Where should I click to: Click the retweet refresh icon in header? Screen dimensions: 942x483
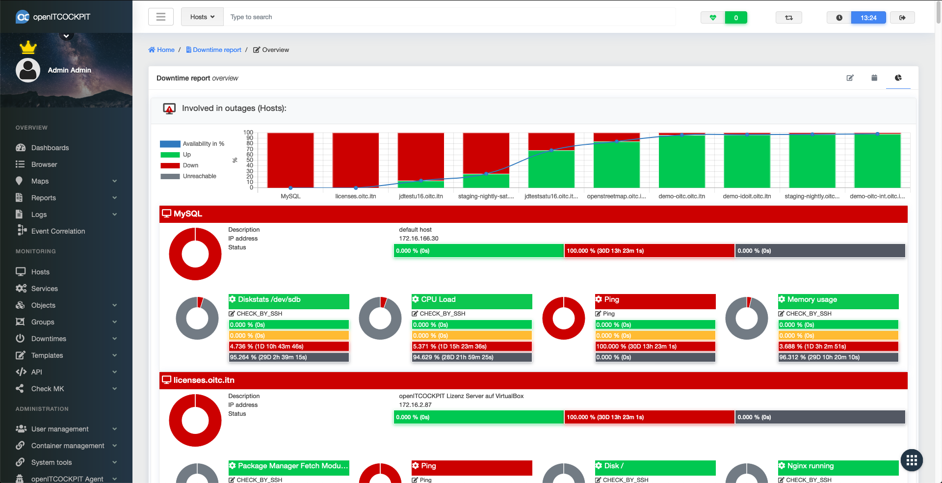pyautogui.click(x=789, y=18)
